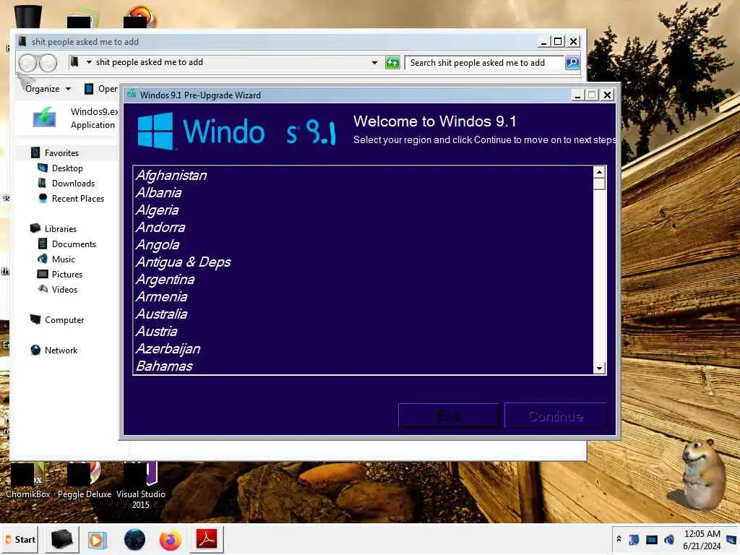Image resolution: width=740 pixels, height=555 pixels.
Task: Select Afghanistan in the region list
Action: (363, 176)
